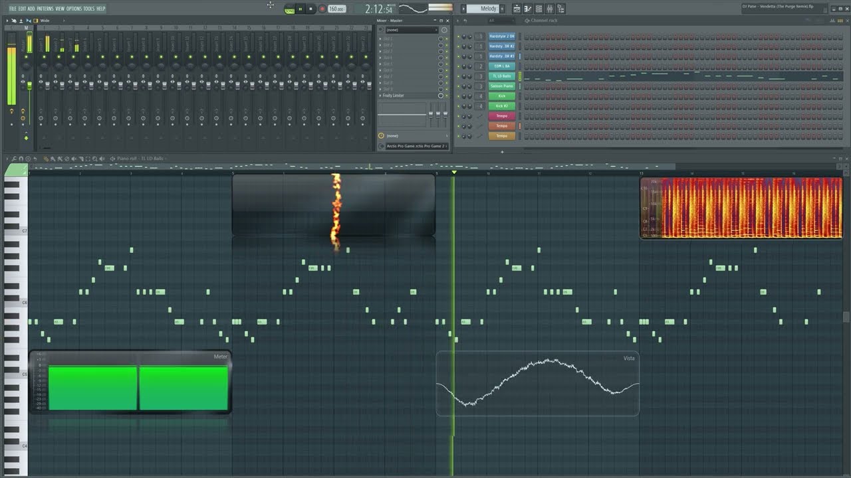Open the channel rack 'All' filter dropdown

[502, 21]
